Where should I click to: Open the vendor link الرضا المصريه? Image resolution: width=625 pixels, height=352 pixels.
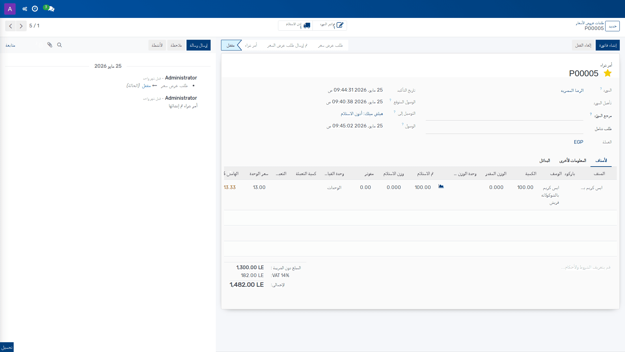[x=572, y=91]
